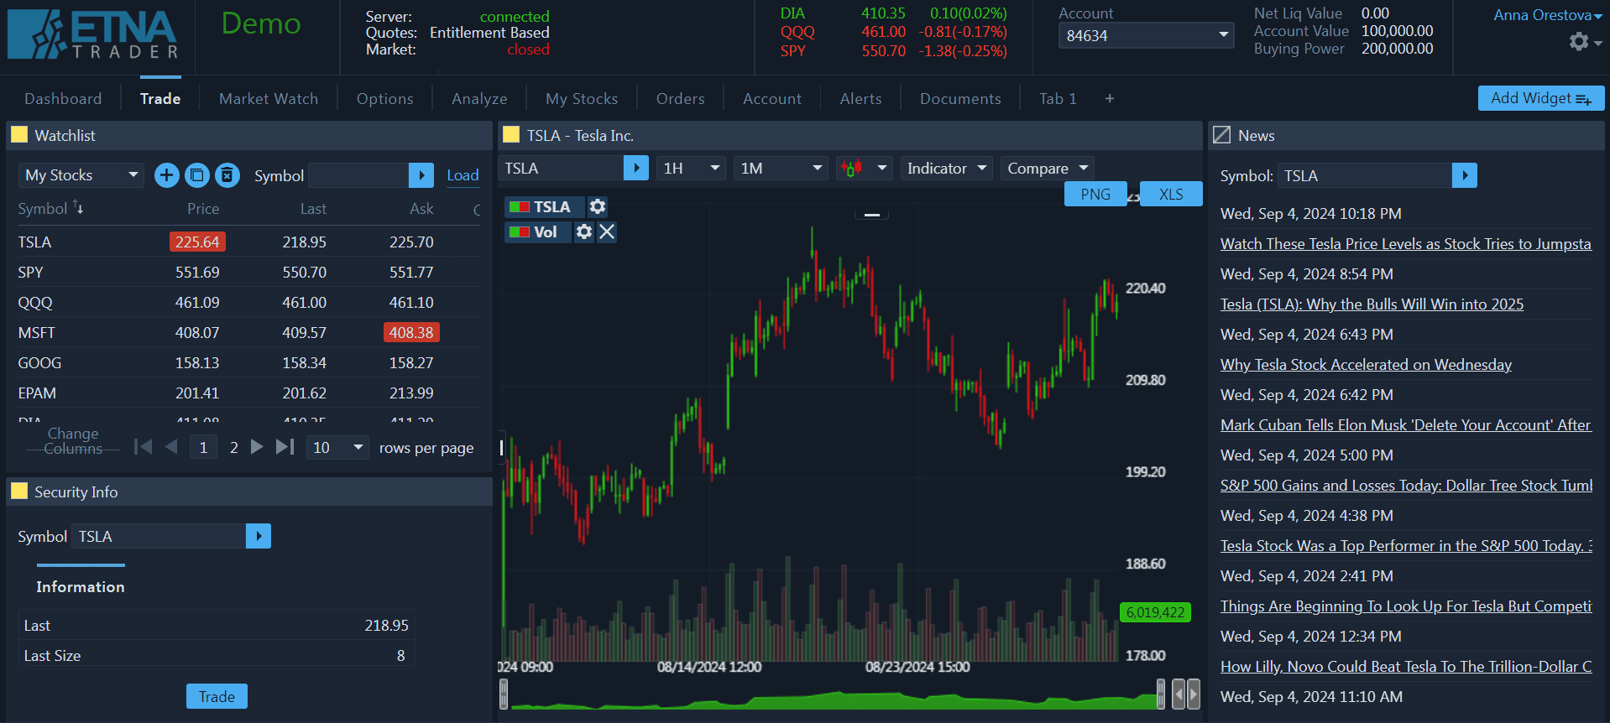Submit Security Info symbol arrow button
1610x723 pixels.
pyautogui.click(x=259, y=536)
